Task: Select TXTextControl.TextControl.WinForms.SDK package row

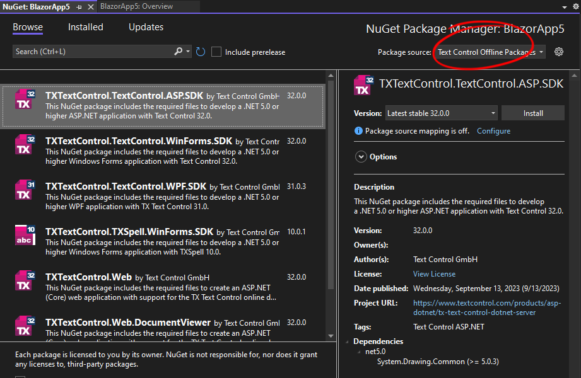Action: coord(163,151)
